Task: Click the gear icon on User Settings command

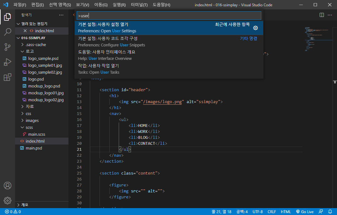Action: (255, 28)
